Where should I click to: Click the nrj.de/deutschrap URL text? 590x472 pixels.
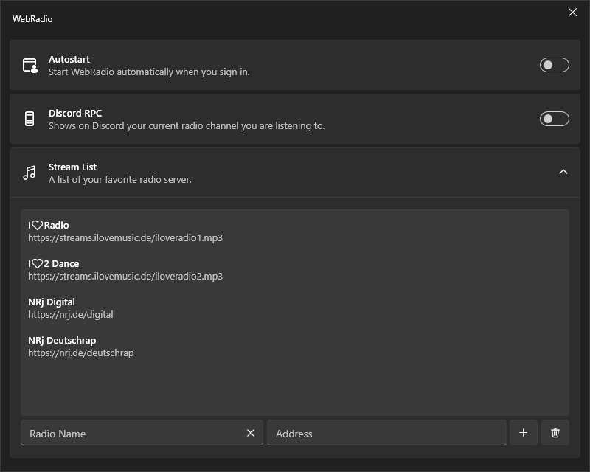[x=81, y=353]
